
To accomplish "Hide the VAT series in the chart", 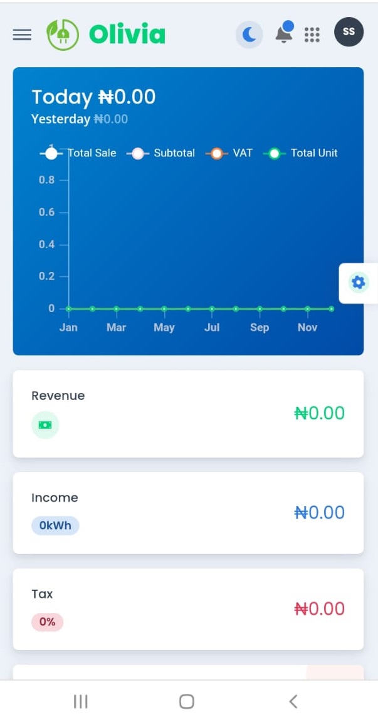I will [x=229, y=153].
